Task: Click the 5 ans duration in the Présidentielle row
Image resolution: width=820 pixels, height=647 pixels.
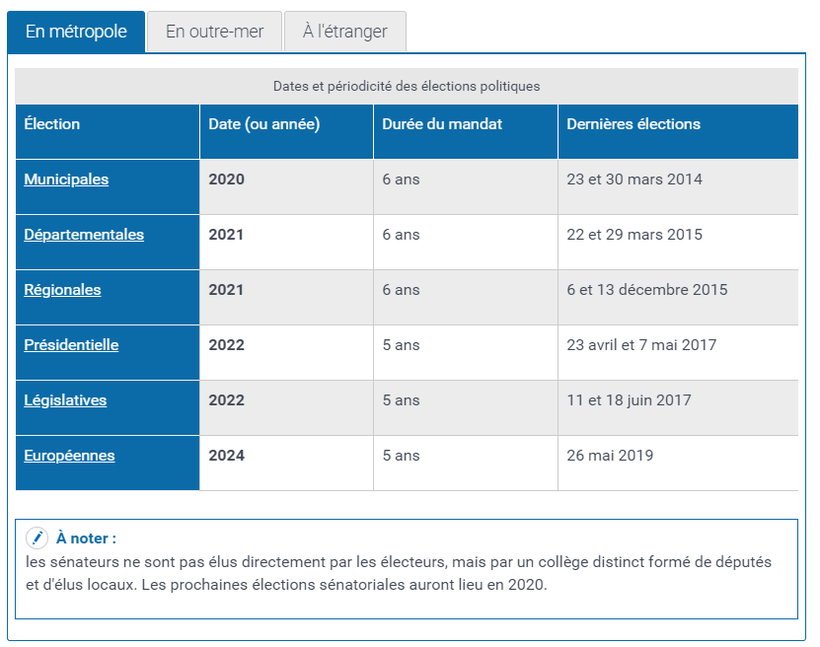Action: (466, 353)
